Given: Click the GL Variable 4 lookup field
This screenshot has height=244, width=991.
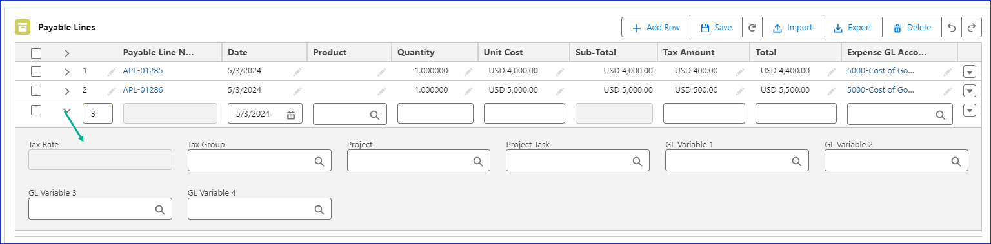Looking at the screenshot, I should (x=259, y=209).
